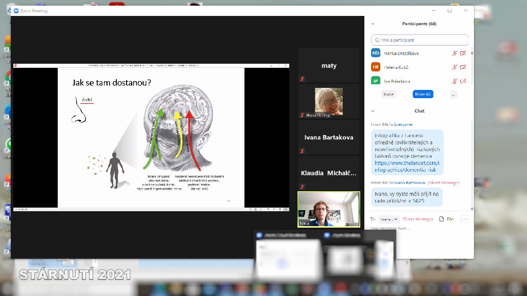Click Iva Polackova's muted microphone icon
Image resolution: width=527 pixels, height=296 pixels.
(x=454, y=81)
